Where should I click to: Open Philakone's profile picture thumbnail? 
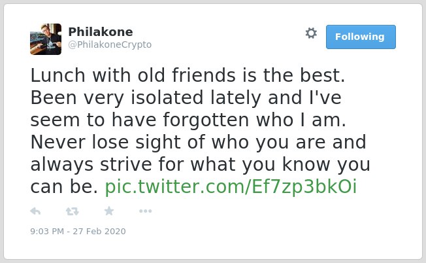[x=46, y=39]
